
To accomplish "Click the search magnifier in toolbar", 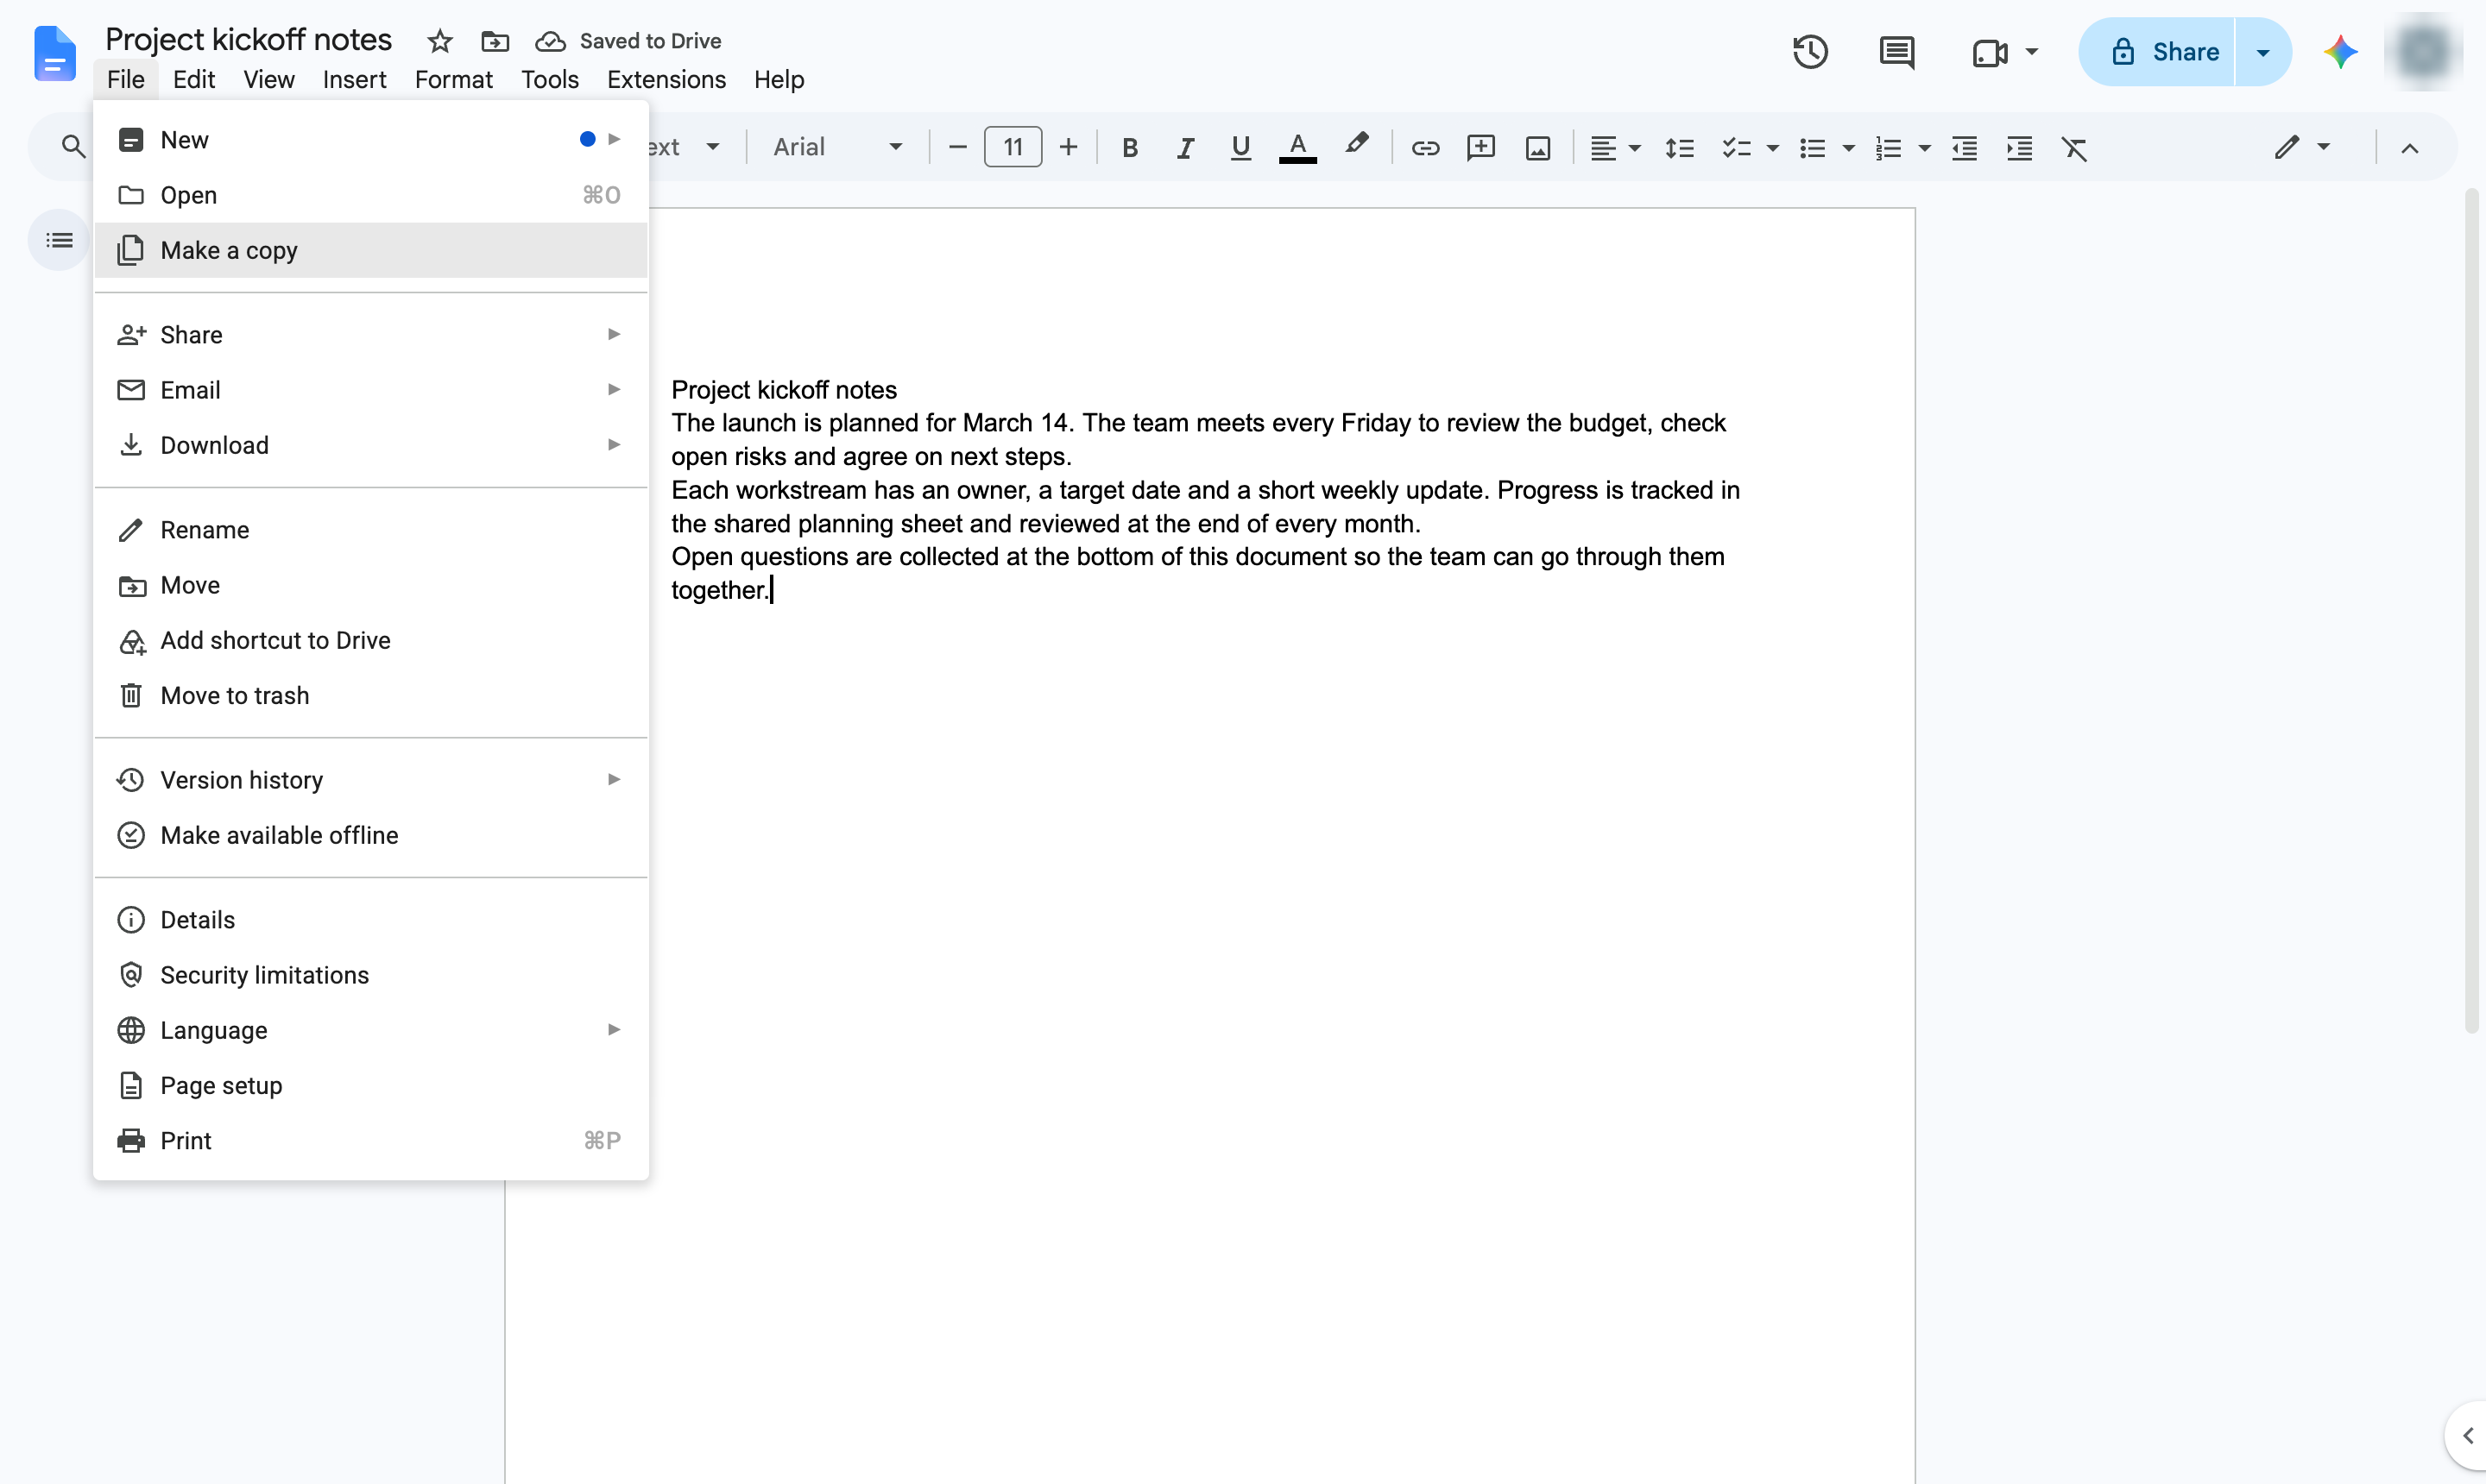I will [73, 147].
